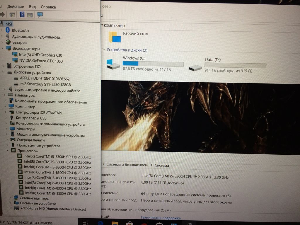This screenshot has width=300, height=225.
Task: Expand the "Сетевые адаптеры" node
Action: 11,198
